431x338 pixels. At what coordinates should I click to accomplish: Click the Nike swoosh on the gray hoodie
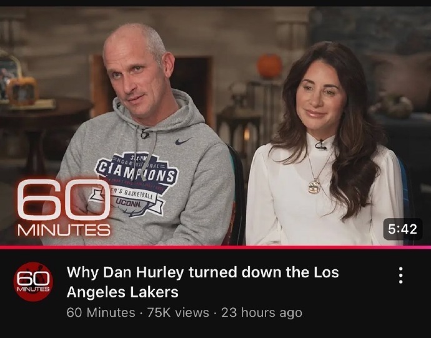click(184, 141)
